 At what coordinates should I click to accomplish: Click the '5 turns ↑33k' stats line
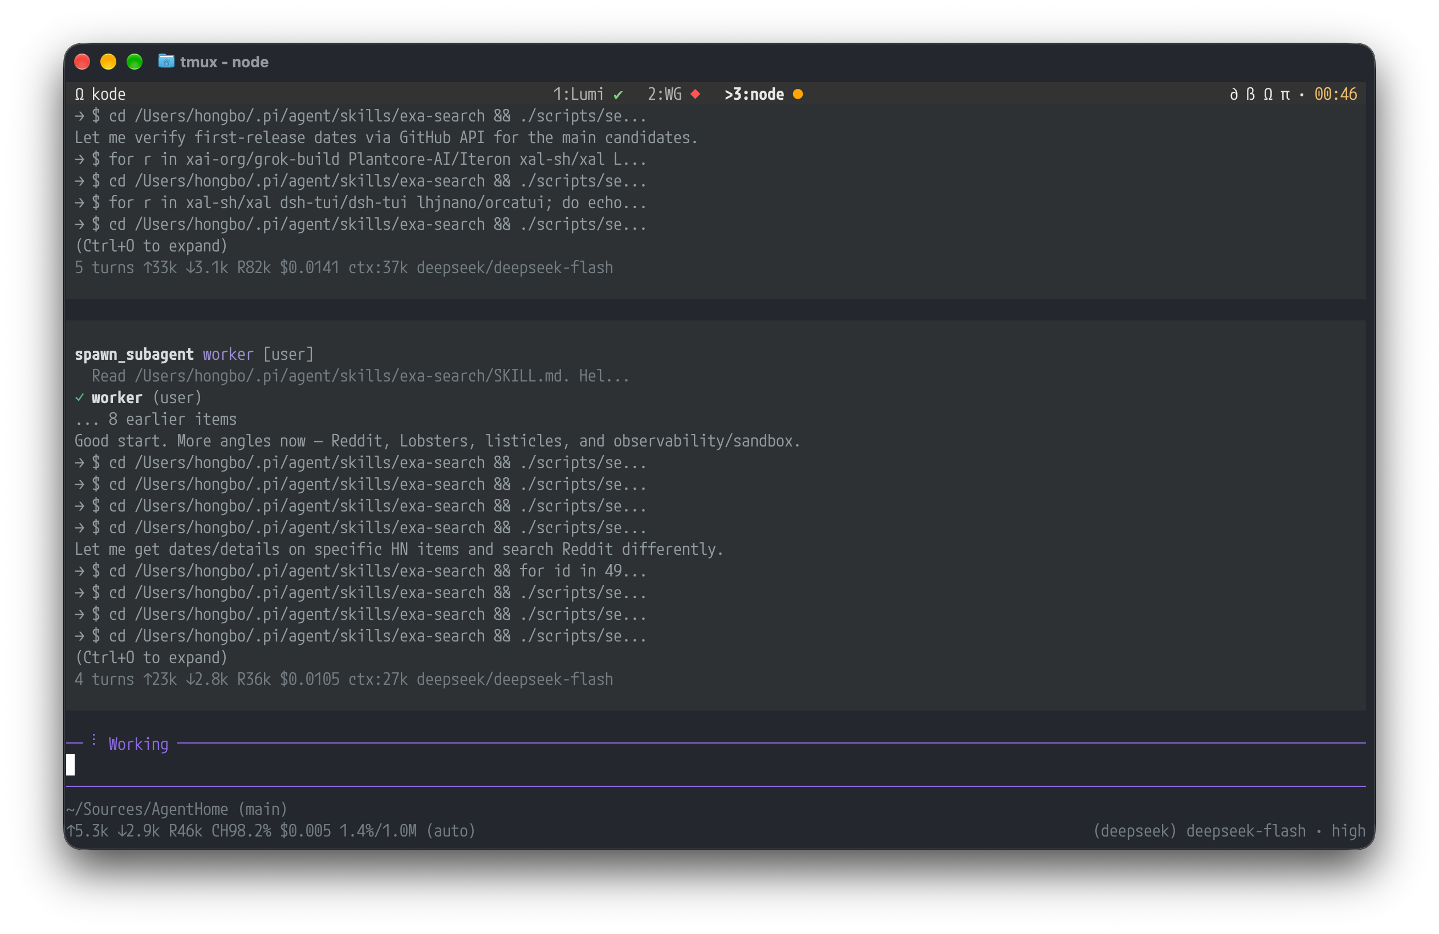pos(344,268)
